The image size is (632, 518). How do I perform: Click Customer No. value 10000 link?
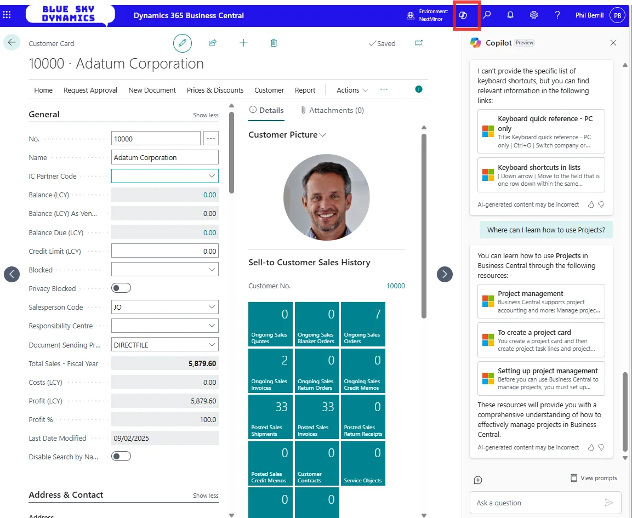395,286
